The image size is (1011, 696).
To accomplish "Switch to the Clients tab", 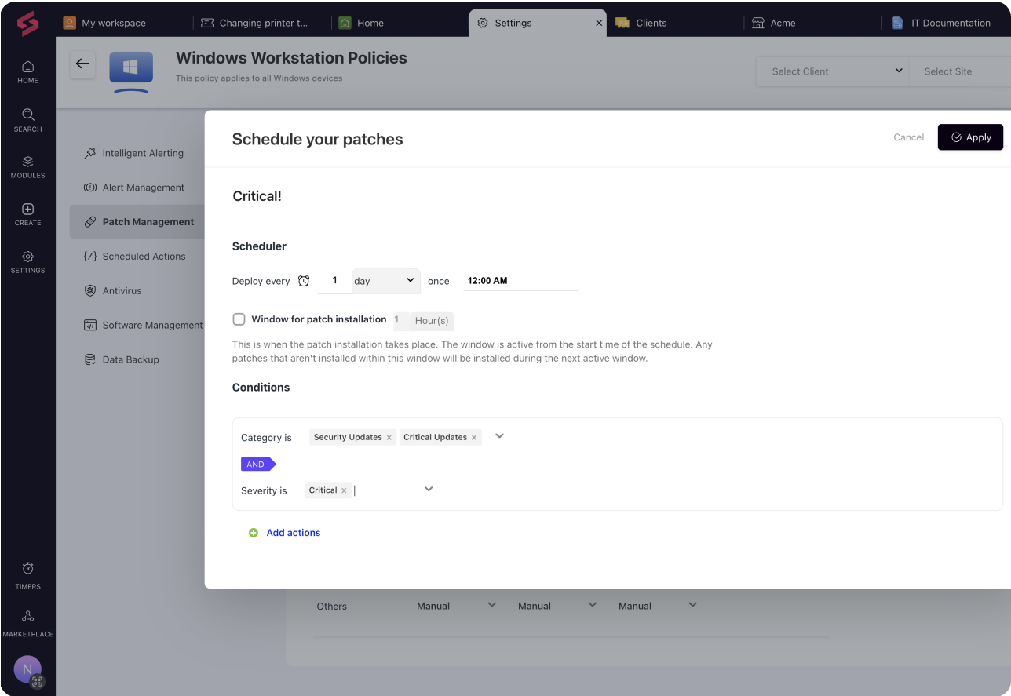I will [650, 23].
